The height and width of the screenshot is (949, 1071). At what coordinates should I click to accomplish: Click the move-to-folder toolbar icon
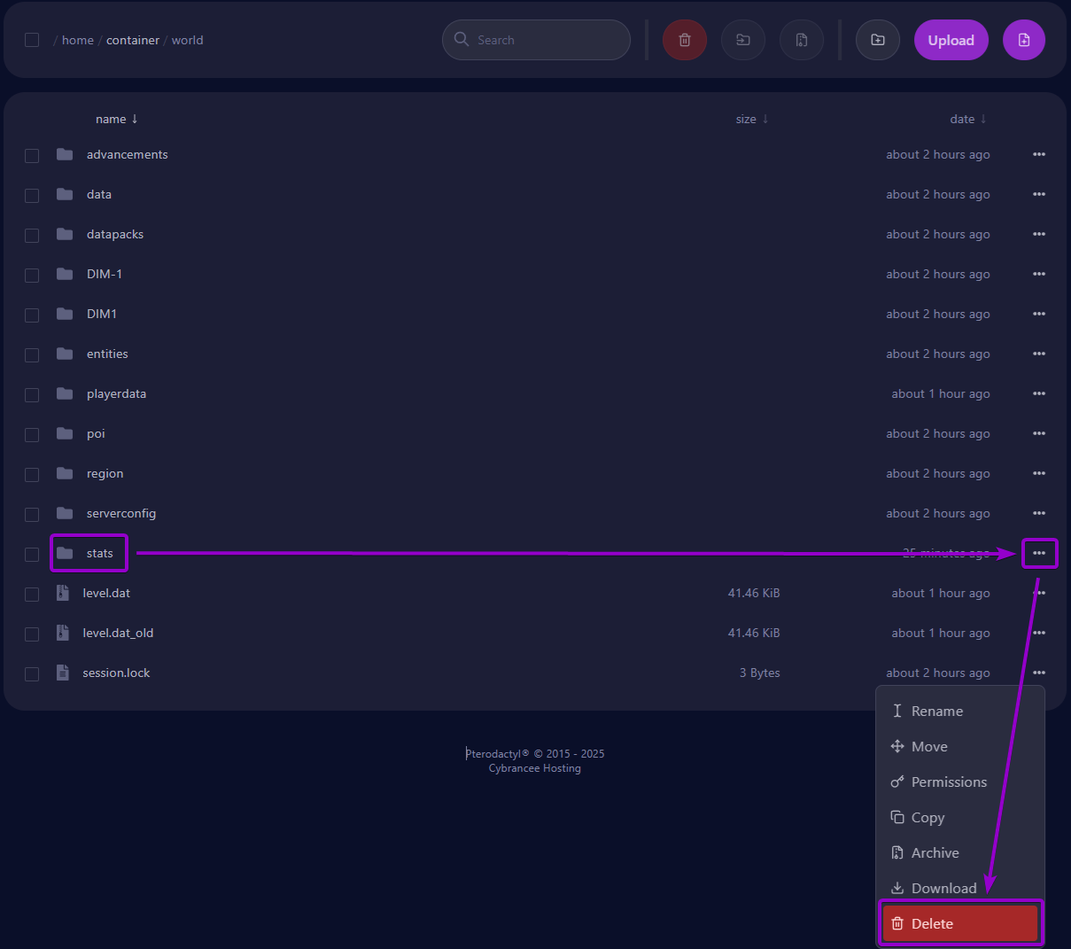coord(743,40)
